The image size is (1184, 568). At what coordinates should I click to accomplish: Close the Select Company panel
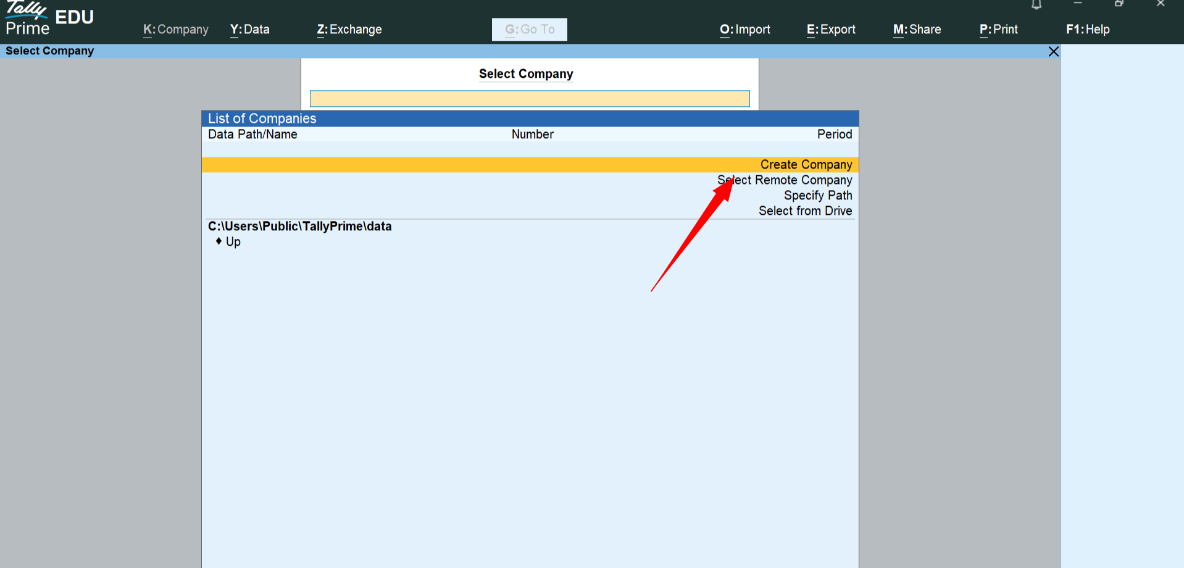click(1053, 52)
